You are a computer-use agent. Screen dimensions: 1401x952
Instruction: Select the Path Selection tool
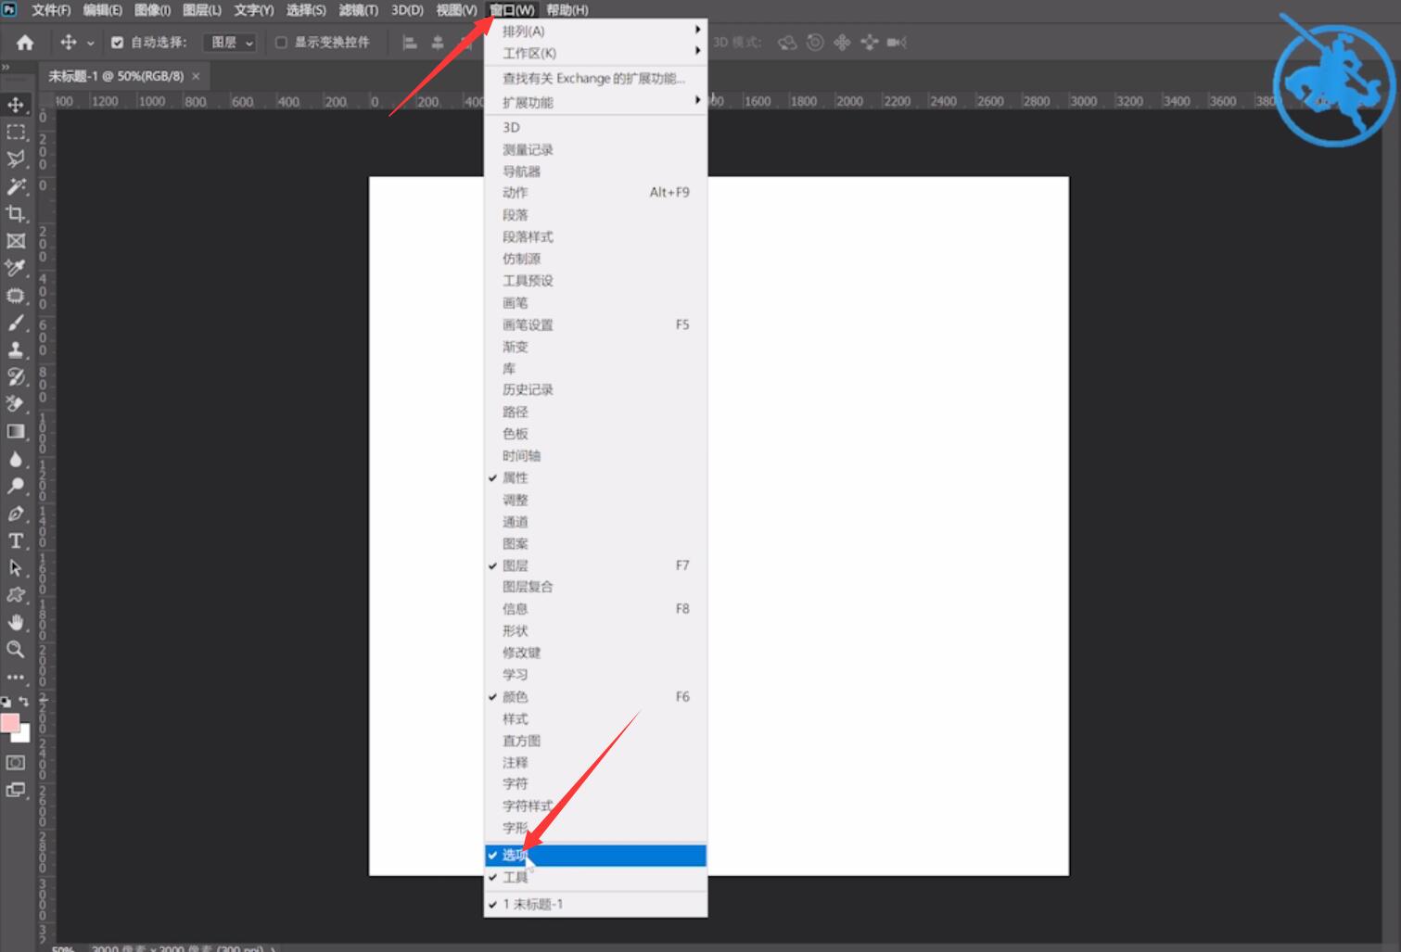16,567
